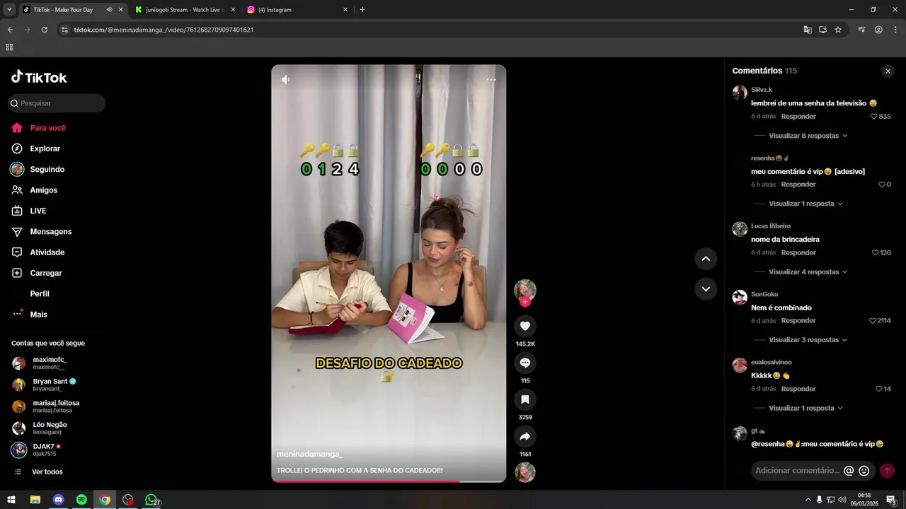Bookmark the video to favorites
The height and width of the screenshot is (509, 906).
pos(525,399)
